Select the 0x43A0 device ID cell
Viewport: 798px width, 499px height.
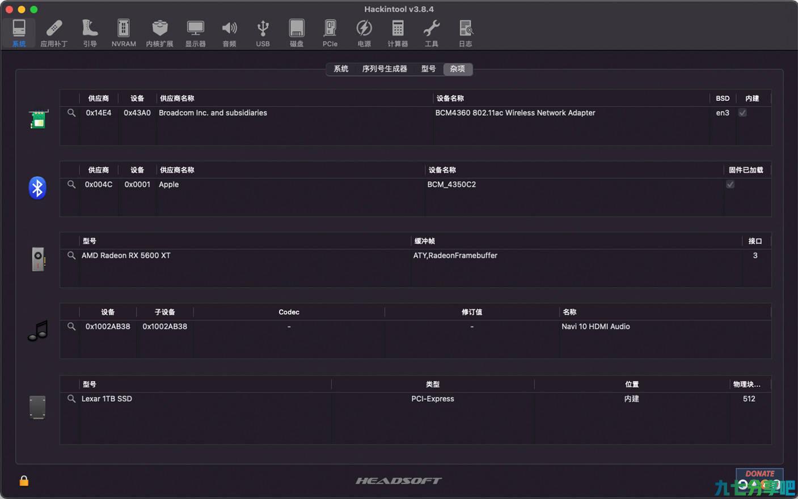click(x=137, y=113)
